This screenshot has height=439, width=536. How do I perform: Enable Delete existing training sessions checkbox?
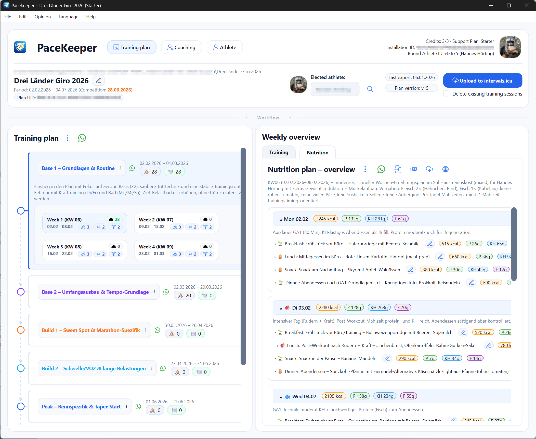[446, 94]
